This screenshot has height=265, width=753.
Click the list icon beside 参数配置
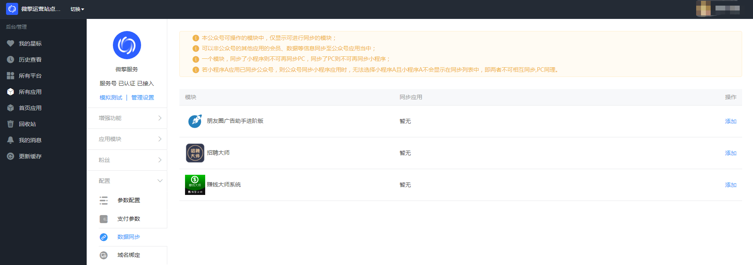(x=104, y=200)
